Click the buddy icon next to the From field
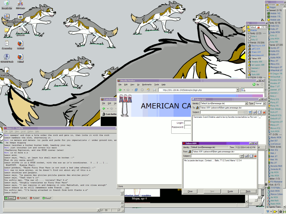The height and width of the screenshot is (214, 286). point(189,151)
